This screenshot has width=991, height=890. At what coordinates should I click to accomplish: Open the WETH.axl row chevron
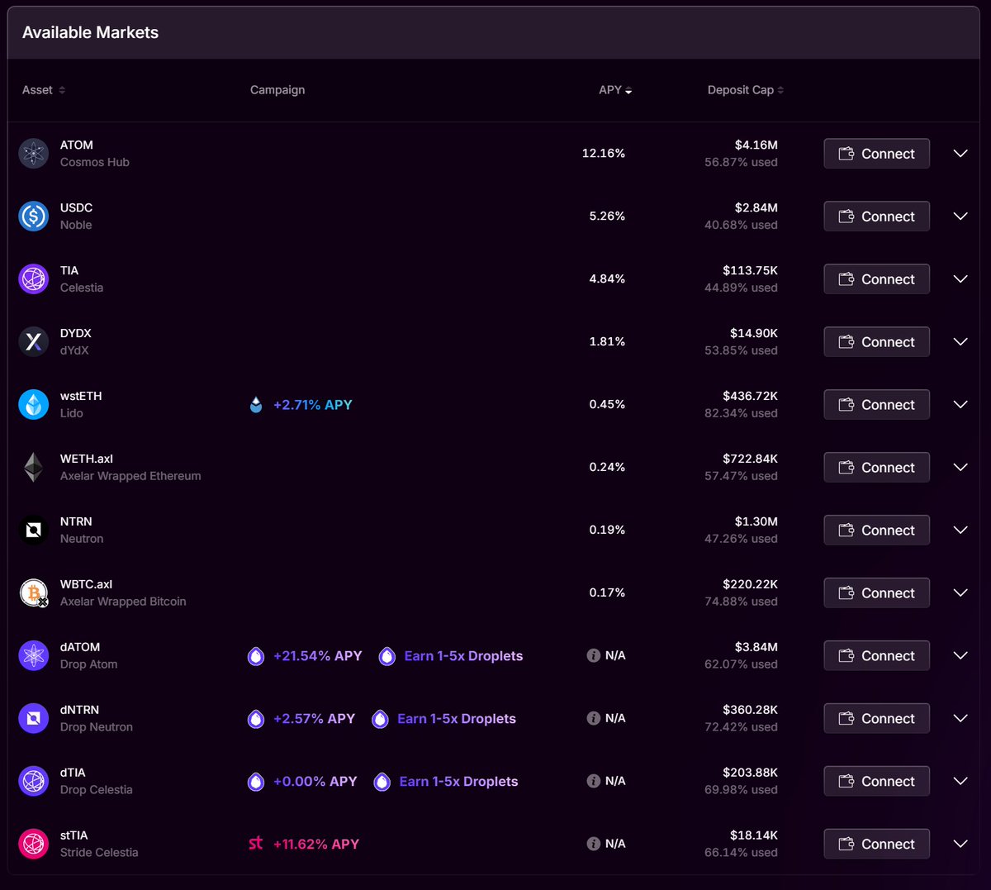960,468
